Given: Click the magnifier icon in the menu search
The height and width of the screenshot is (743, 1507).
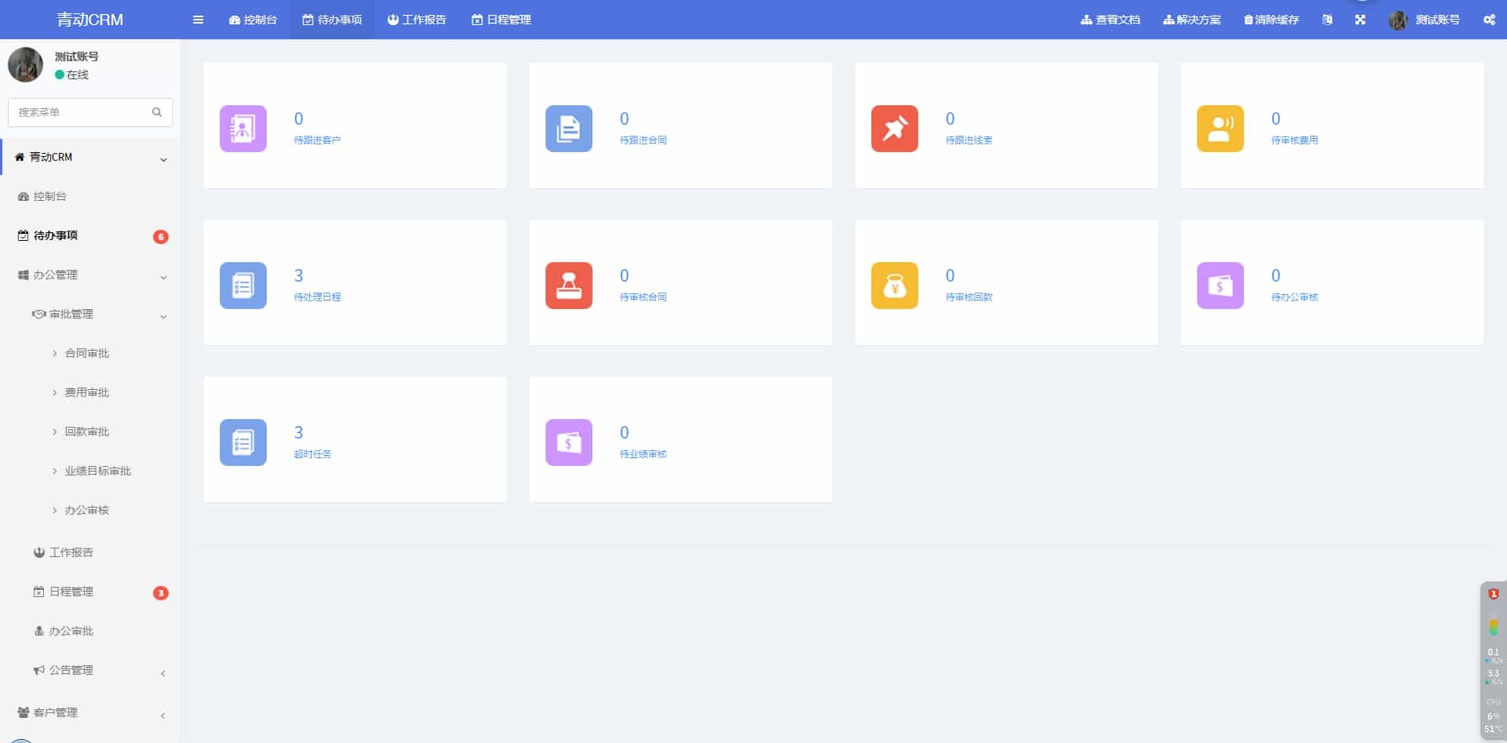Looking at the screenshot, I should [157, 112].
